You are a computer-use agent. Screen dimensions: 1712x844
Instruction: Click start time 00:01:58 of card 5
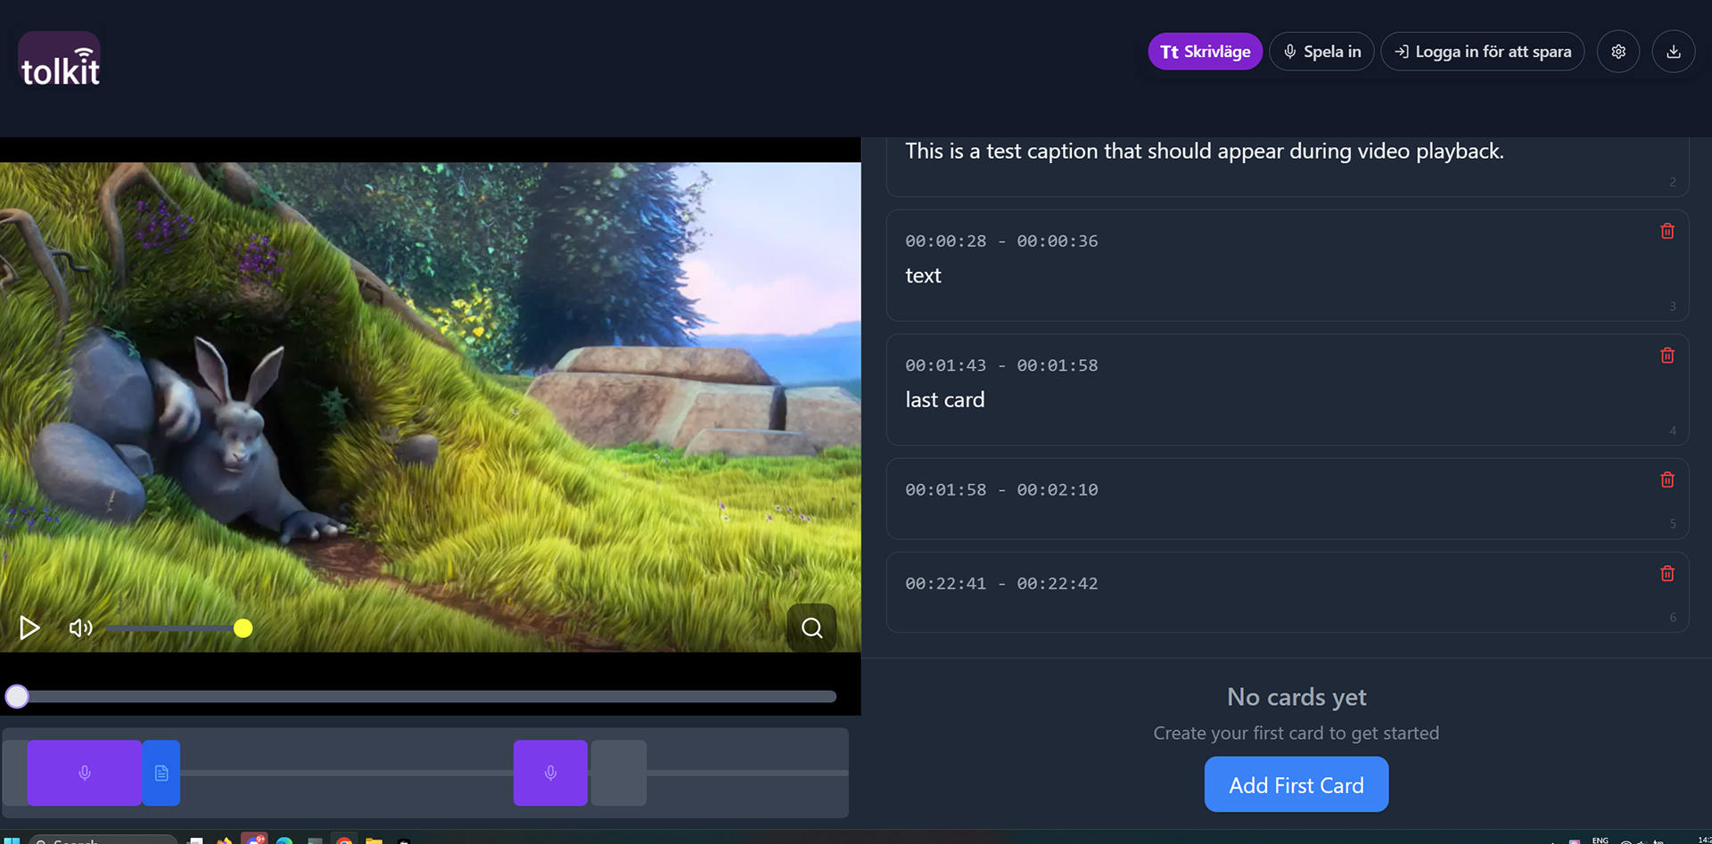pyautogui.click(x=946, y=489)
